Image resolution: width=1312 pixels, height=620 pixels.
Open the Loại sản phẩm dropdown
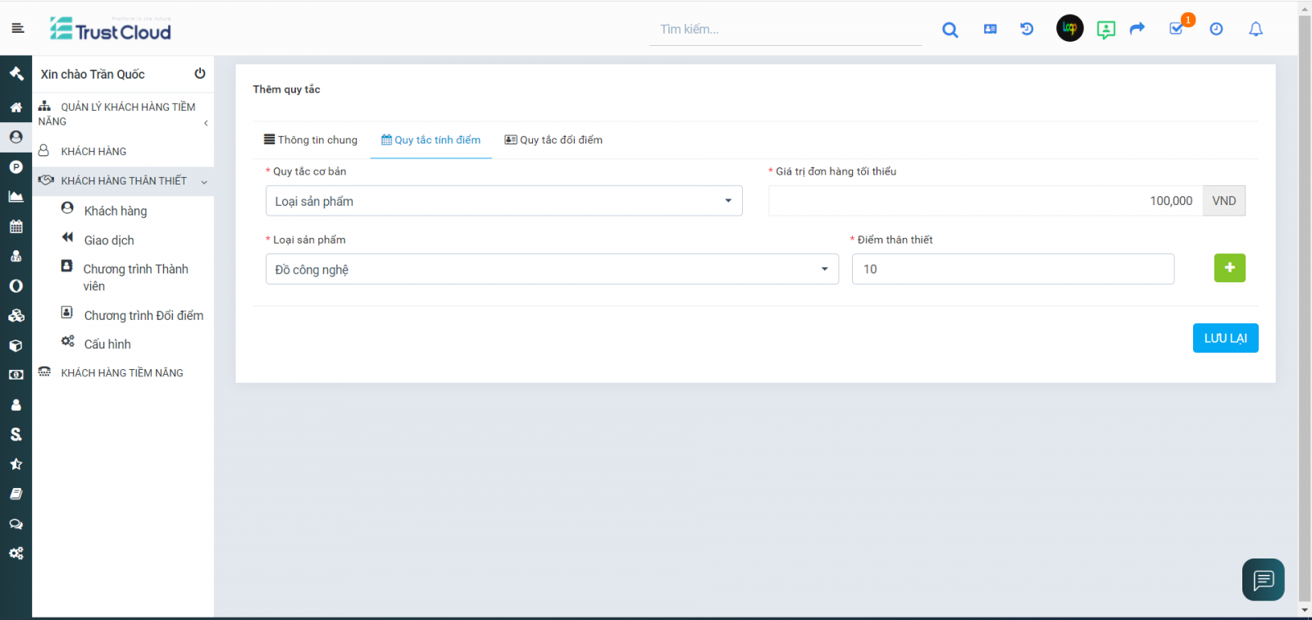tap(551, 269)
